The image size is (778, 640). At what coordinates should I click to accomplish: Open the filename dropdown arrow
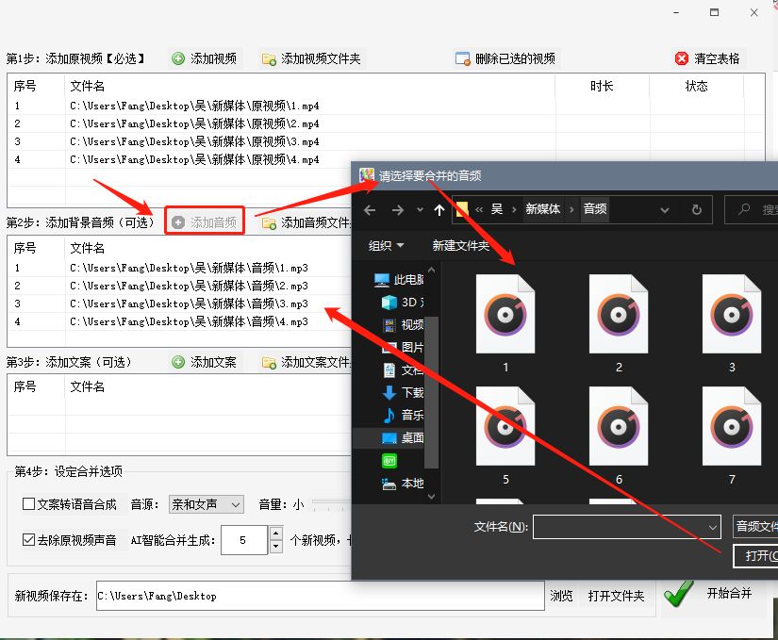tap(713, 527)
